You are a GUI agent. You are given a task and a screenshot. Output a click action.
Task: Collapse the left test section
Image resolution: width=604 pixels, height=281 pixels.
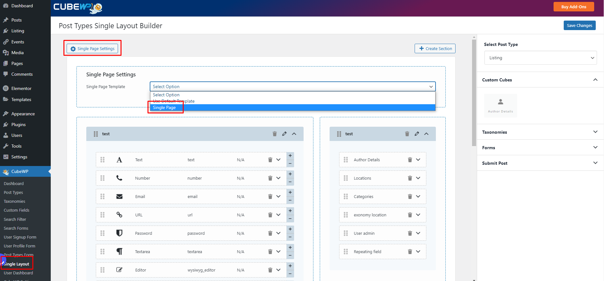pos(294,134)
